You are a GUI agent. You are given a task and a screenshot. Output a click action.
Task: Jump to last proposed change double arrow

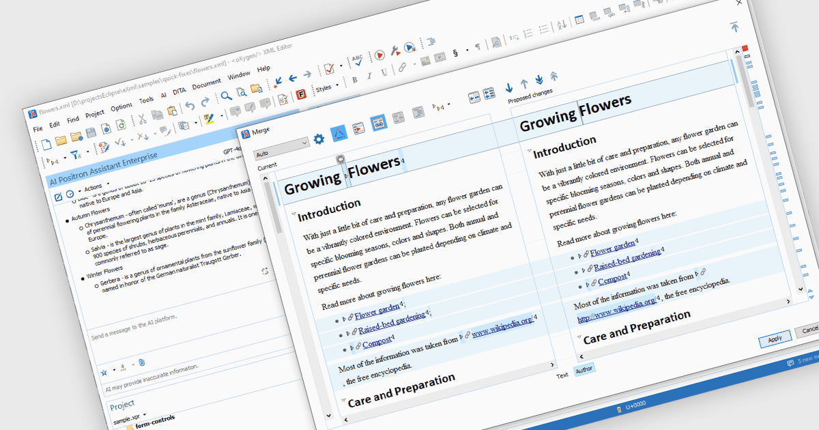click(x=539, y=80)
